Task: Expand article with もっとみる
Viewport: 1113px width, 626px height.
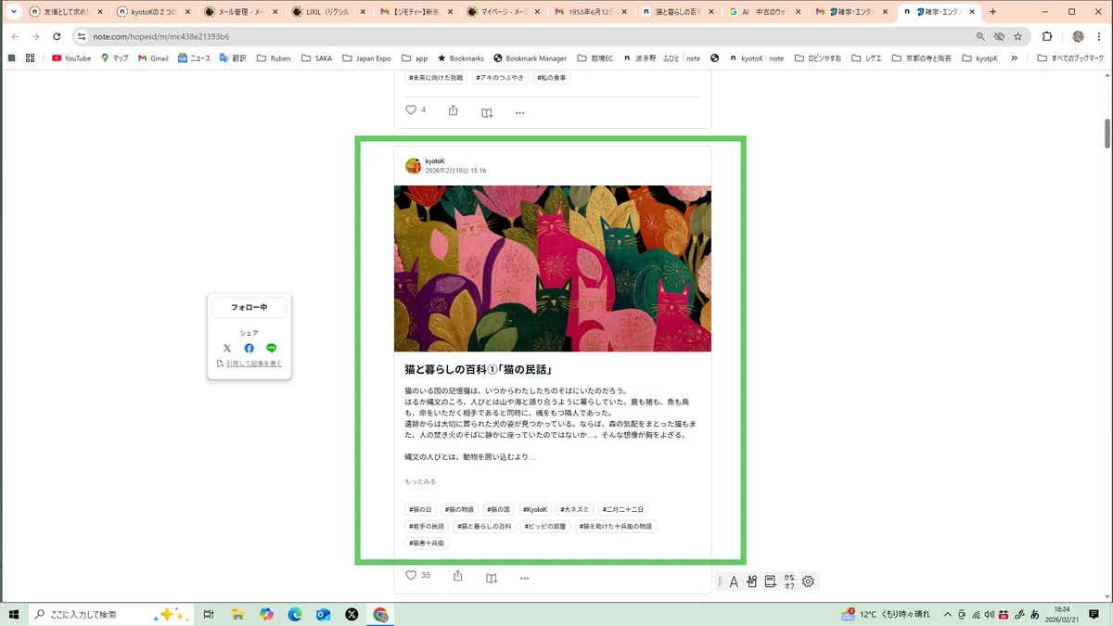Action: [x=420, y=482]
